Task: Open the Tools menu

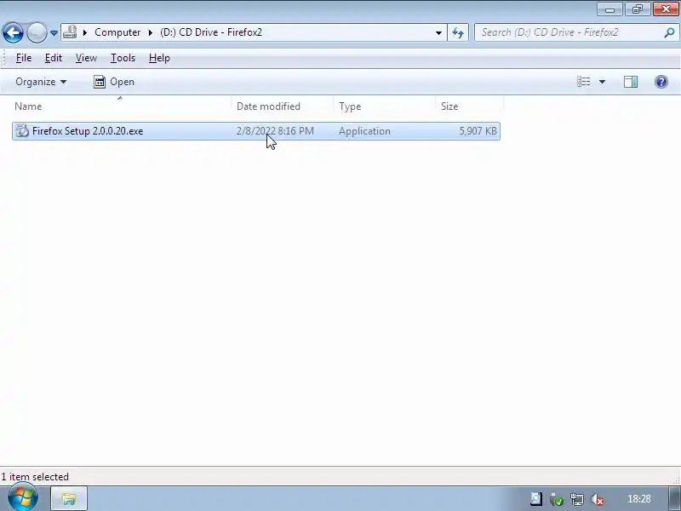Action: tap(123, 58)
